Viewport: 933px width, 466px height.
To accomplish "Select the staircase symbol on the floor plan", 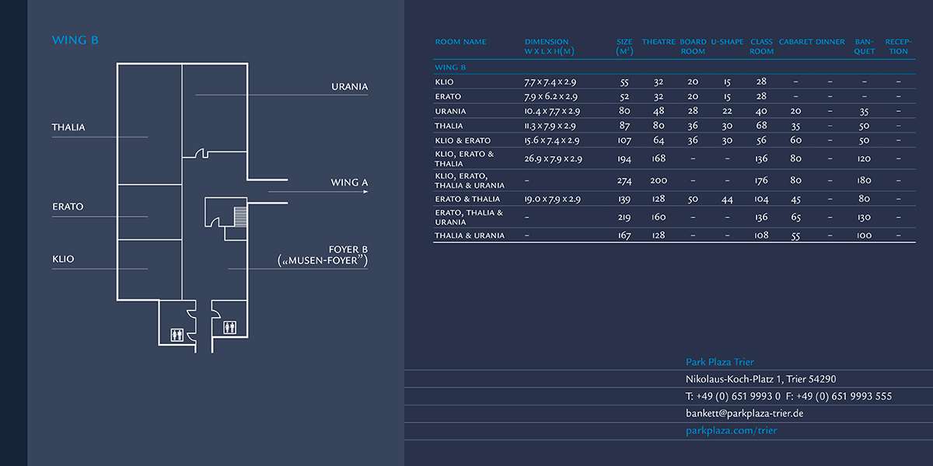I will pos(240,216).
